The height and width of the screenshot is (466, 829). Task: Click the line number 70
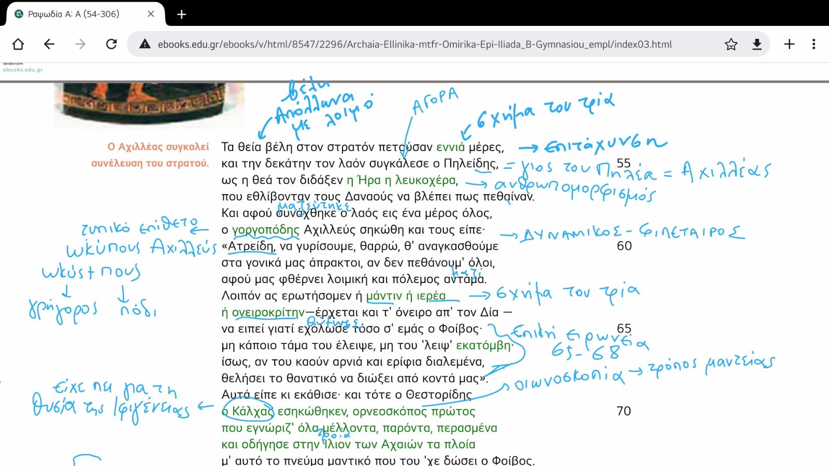click(624, 411)
